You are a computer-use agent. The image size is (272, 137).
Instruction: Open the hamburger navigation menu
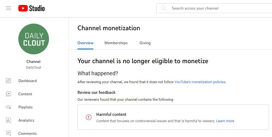[8, 8]
